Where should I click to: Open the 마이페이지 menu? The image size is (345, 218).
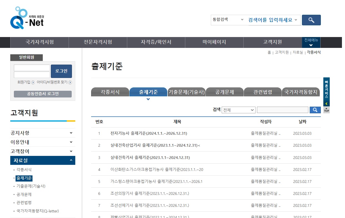click(214, 42)
